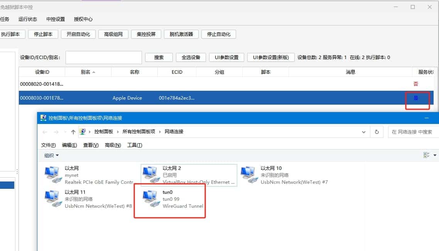Click 分组 column header
This screenshot has height=251, width=439.
click(219, 72)
